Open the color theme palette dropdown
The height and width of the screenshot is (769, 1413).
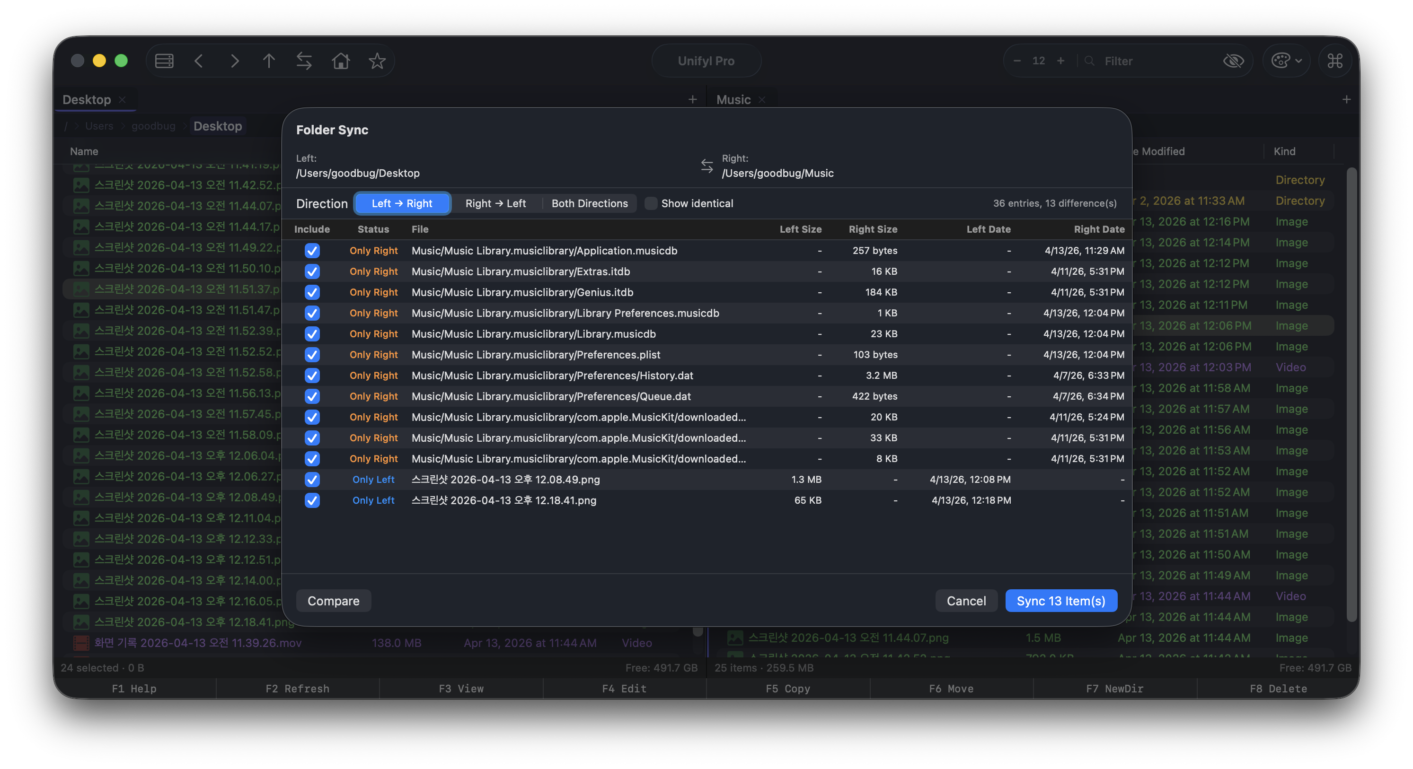click(1286, 61)
